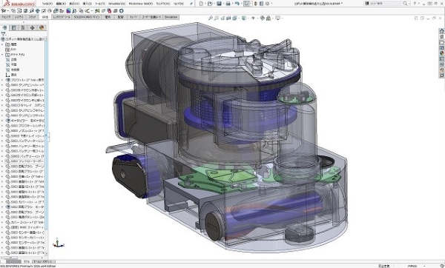Click the Save floppy disk icon
The height and width of the screenshot is (268, 445).
click(x=219, y=4)
